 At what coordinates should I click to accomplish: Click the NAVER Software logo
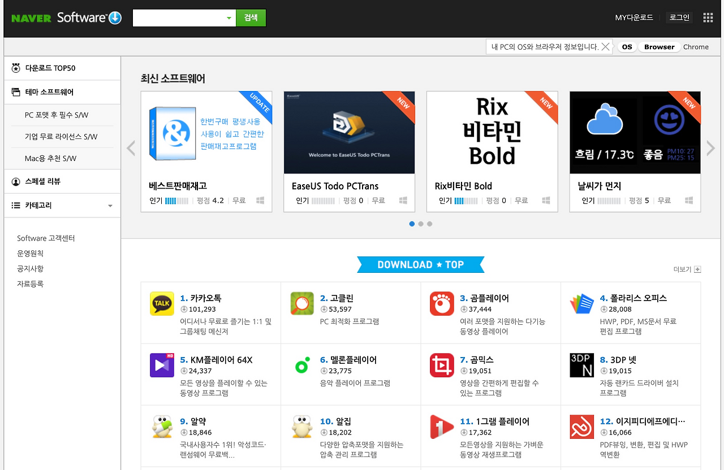pyautogui.click(x=67, y=18)
